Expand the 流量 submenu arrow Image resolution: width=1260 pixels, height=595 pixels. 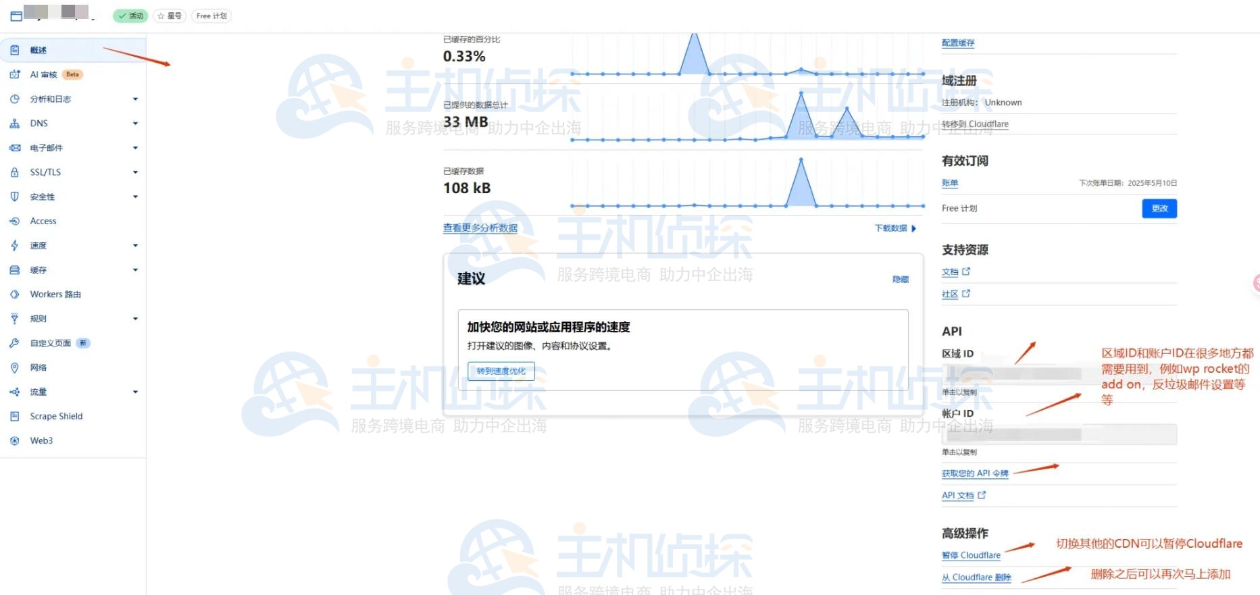tap(135, 392)
